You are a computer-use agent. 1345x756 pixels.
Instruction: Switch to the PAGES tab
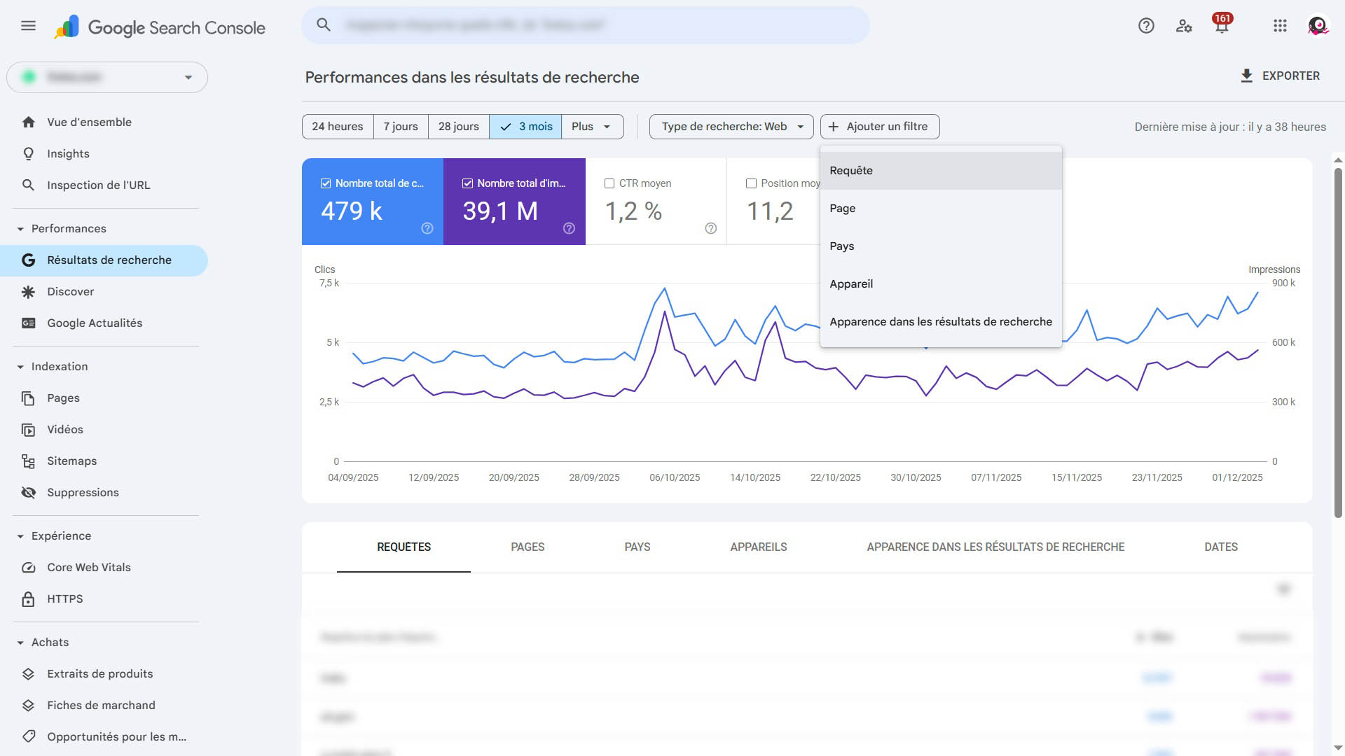pos(527,547)
